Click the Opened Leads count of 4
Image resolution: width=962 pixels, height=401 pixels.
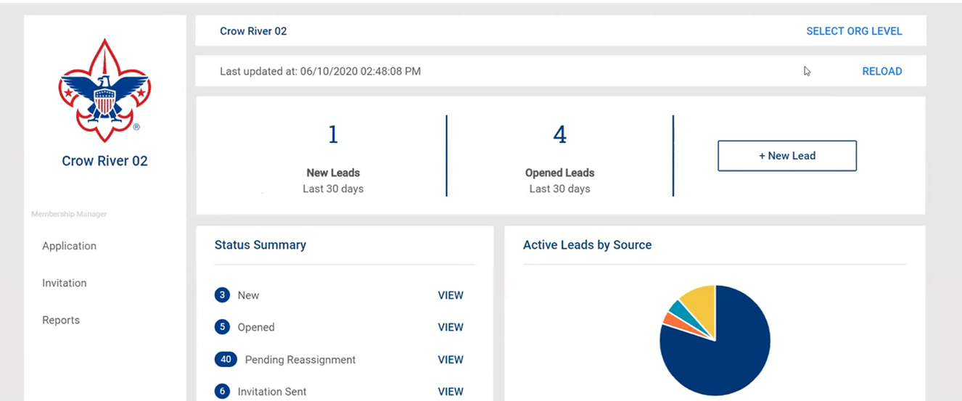click(x=559, y=135)
